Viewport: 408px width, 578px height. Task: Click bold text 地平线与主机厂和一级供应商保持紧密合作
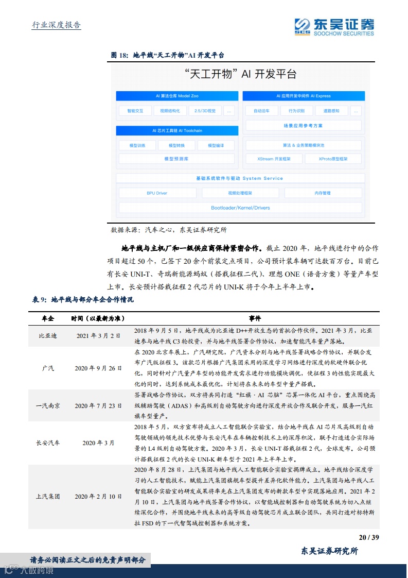tap(192, 248)
